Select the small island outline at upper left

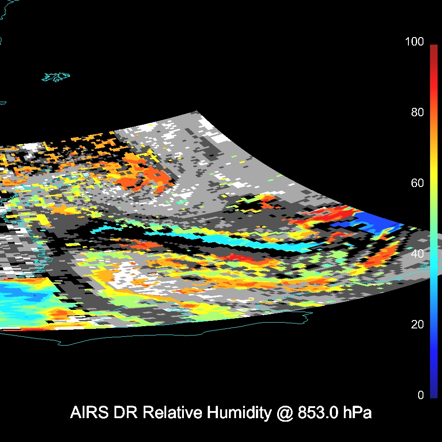coord(57,77)
